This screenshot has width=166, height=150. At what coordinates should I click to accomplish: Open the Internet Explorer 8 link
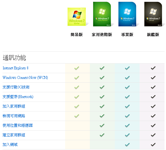[x=15, y=68]
